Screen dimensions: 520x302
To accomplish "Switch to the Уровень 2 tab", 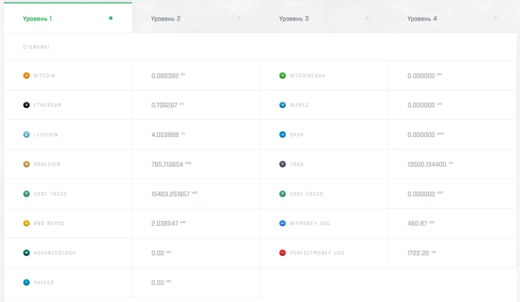I will click(x=196, y=18).
